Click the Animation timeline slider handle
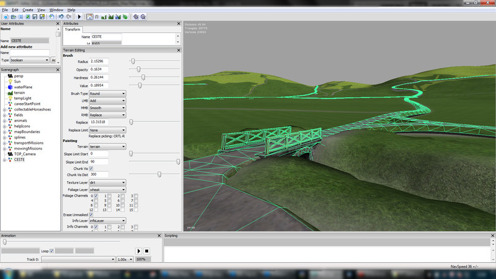 (5, 242)
